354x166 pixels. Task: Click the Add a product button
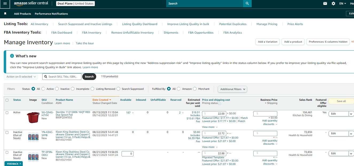pos(293,42)
